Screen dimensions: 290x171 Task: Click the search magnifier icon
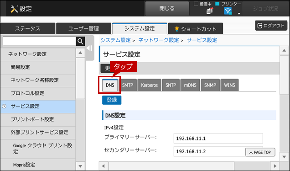coord(80,41)
